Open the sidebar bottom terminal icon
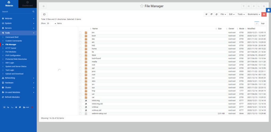 click(12, 107)
